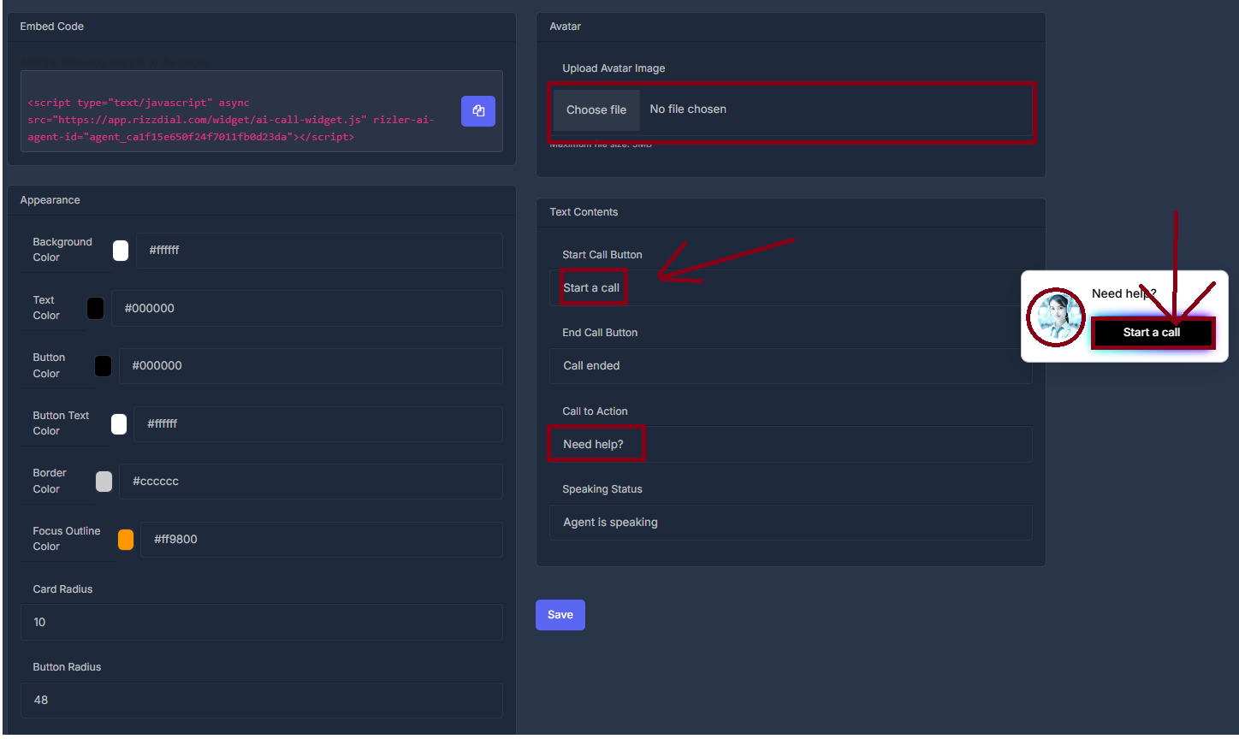Click the Speaking Status text field
Screen dimensions: 1239x739
coord(791,522)
